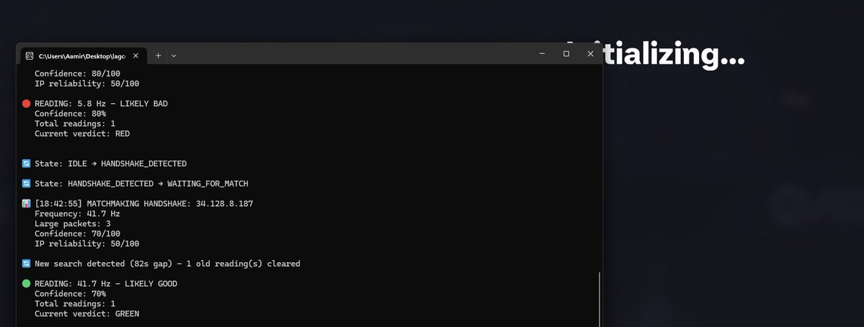Click the text 'READING: 41.7 Hz – LIKELY GOOD'
Viewport: 864px width, 327px height.
pyautogui.click(x=106, y=284)
